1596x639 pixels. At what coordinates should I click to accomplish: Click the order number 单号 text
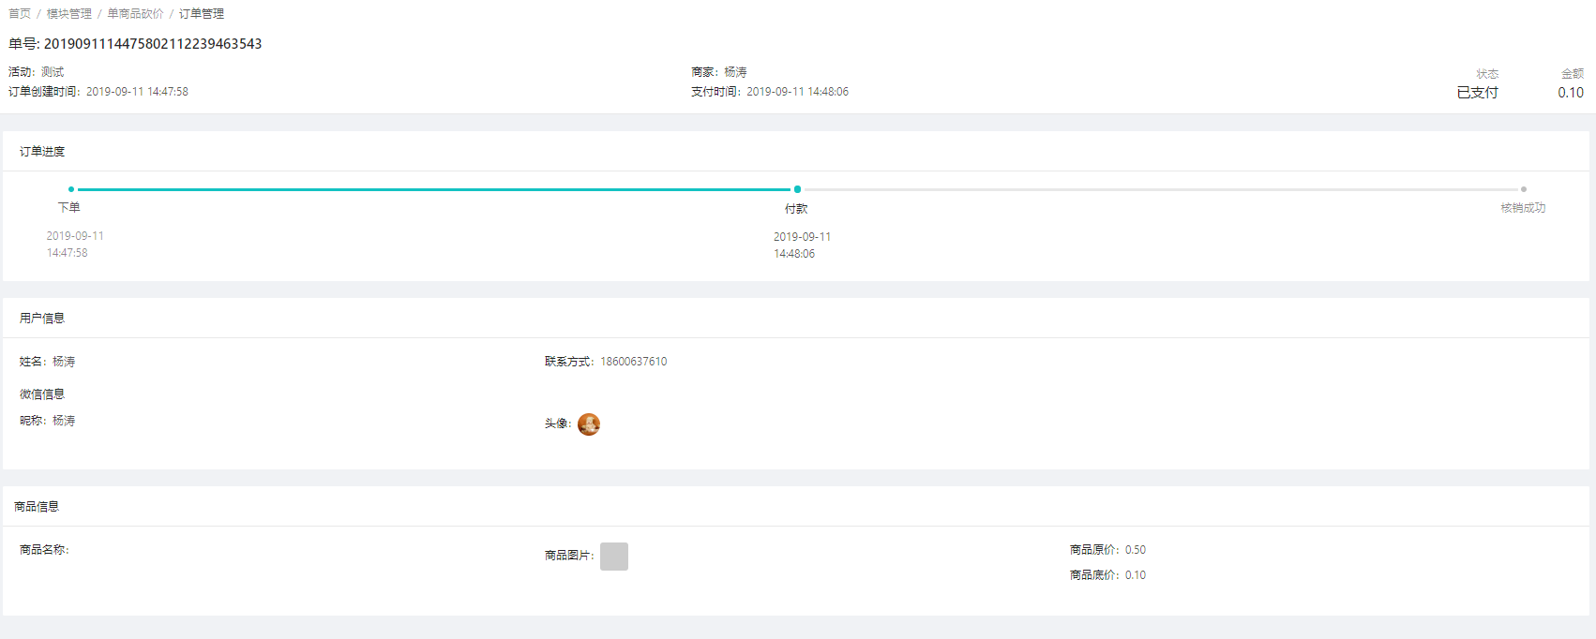[135, 44]
